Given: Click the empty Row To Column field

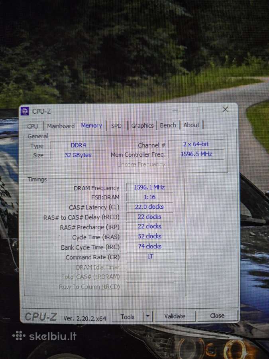Looking at the screenshot, I should [x=150, y=286].
